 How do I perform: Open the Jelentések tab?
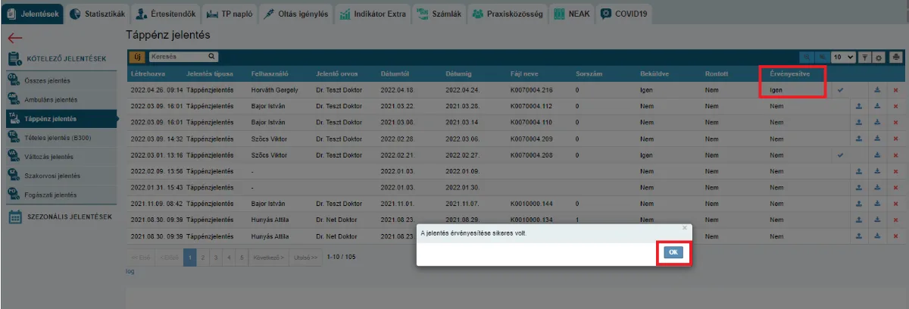coord(33,14)
